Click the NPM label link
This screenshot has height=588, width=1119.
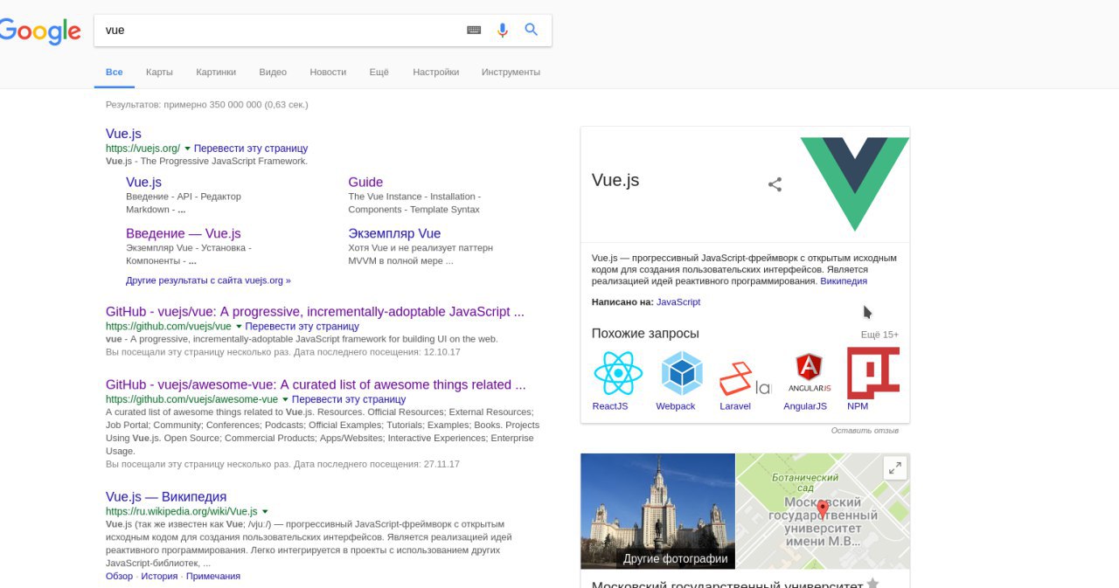pos(858,406)
